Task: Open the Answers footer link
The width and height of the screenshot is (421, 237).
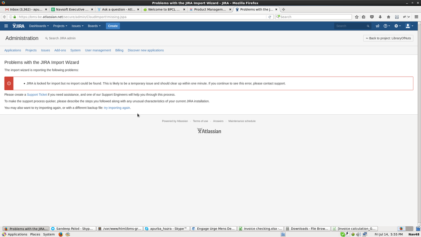Action: [x=218, y=121]
